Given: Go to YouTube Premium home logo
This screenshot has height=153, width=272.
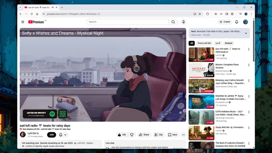Looking at the screenshot, I should [x=37, y=22].
